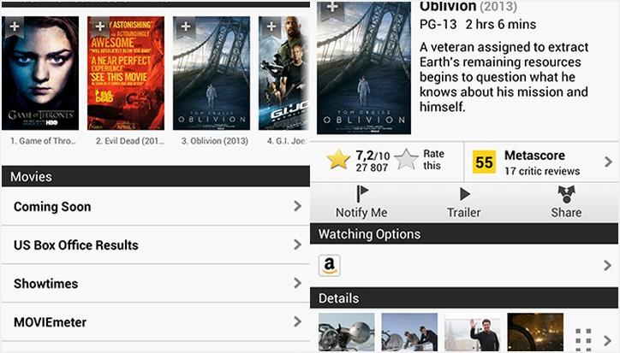Go to MOVIEmeter
Image resolution: width=620 pixels, height=353 pixels.
pos(156,322)
